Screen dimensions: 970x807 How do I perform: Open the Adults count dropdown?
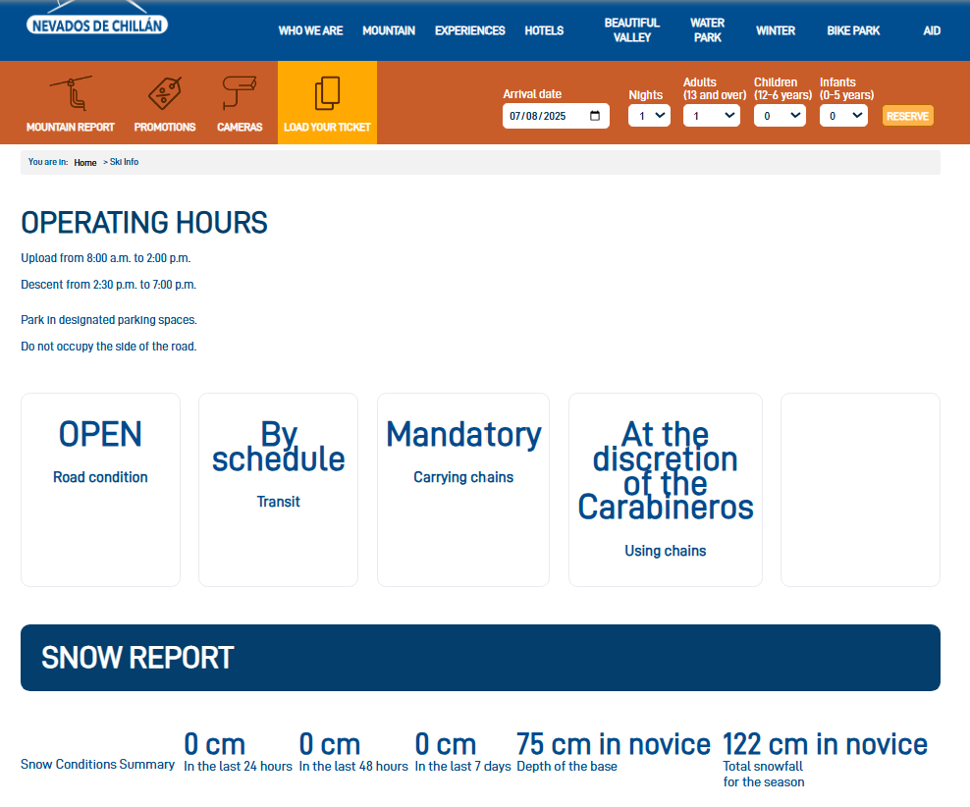(712, 116)
